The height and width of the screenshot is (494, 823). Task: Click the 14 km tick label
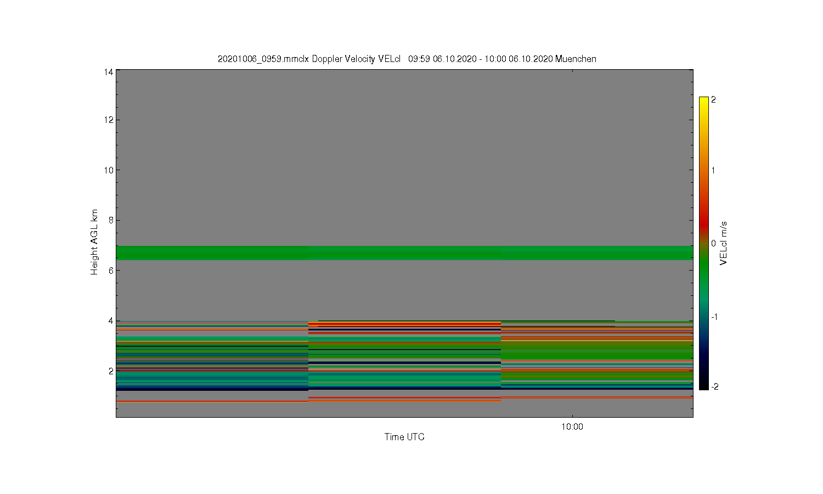(109, 72)
